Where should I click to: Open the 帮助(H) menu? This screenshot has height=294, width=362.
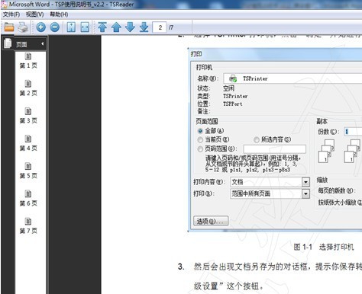coord(59,14)
